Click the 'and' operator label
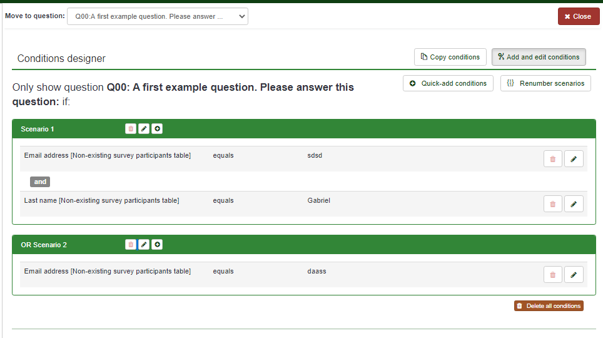 (40, 182)
